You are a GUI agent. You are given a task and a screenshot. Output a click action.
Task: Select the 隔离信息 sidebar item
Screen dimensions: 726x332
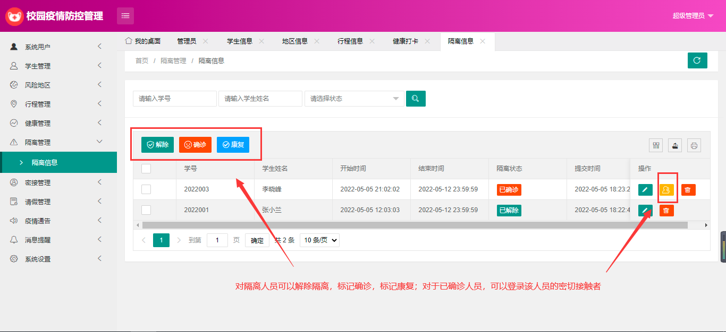(x=58, y=162)
